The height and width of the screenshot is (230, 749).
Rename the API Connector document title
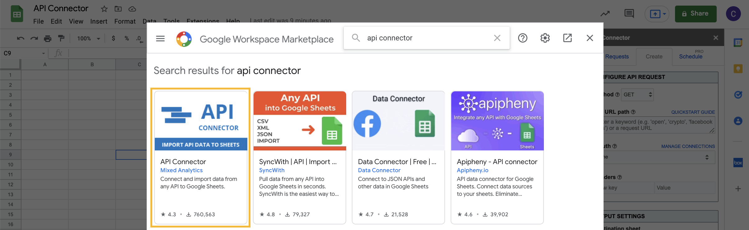[61, 8]
